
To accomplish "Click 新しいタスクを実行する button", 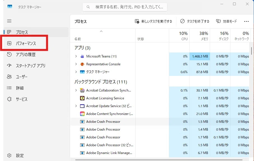I will (153, 21).
